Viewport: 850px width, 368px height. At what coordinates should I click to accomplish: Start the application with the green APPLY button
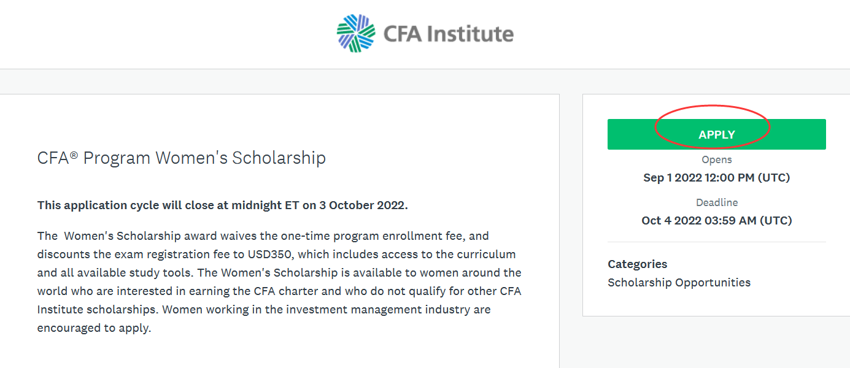pyautogui.click(x=716, y=134)
